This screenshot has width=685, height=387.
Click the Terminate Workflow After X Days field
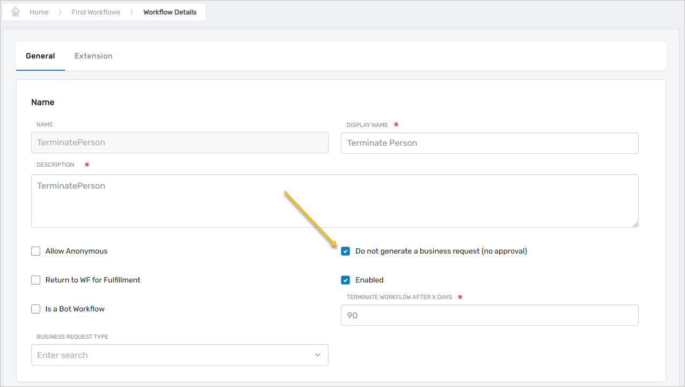[x=489, y=315]
